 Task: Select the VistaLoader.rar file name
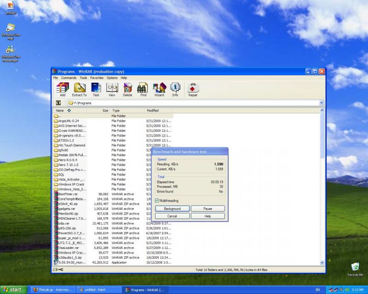pyautogui.click(x=69, y=248)
